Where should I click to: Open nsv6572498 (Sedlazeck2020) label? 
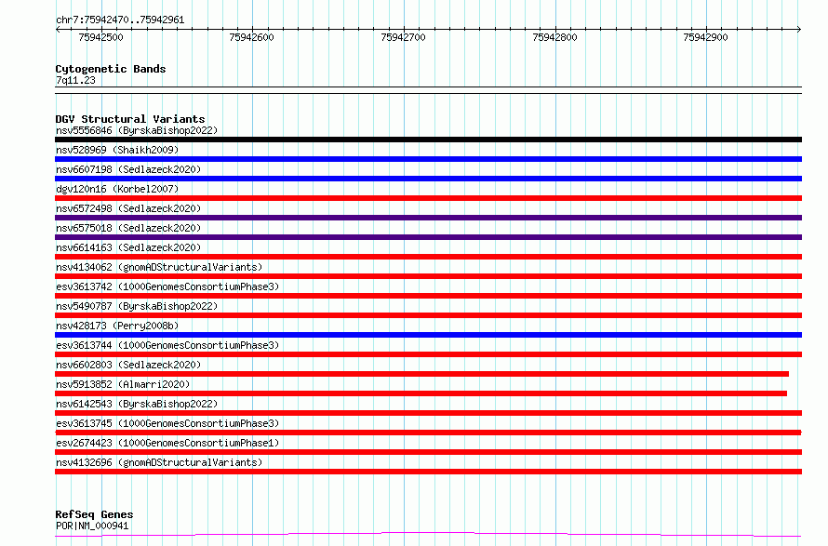tap(128, 208)
